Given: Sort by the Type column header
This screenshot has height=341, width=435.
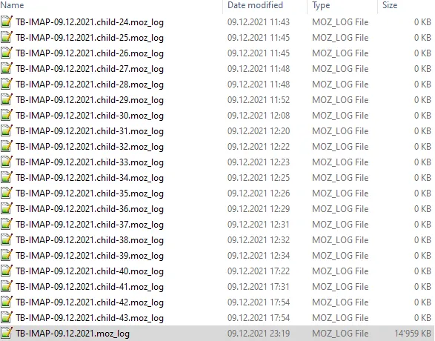Looking at the screenshot, I should (x=321, y=5).
